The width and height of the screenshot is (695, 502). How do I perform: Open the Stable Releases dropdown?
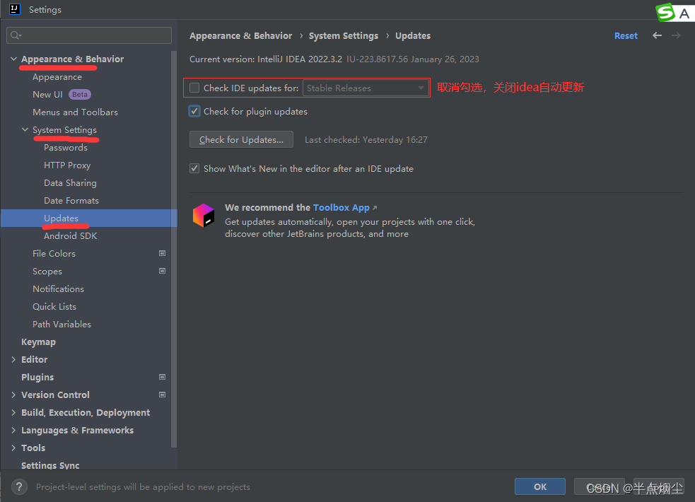tap(366, 88)
